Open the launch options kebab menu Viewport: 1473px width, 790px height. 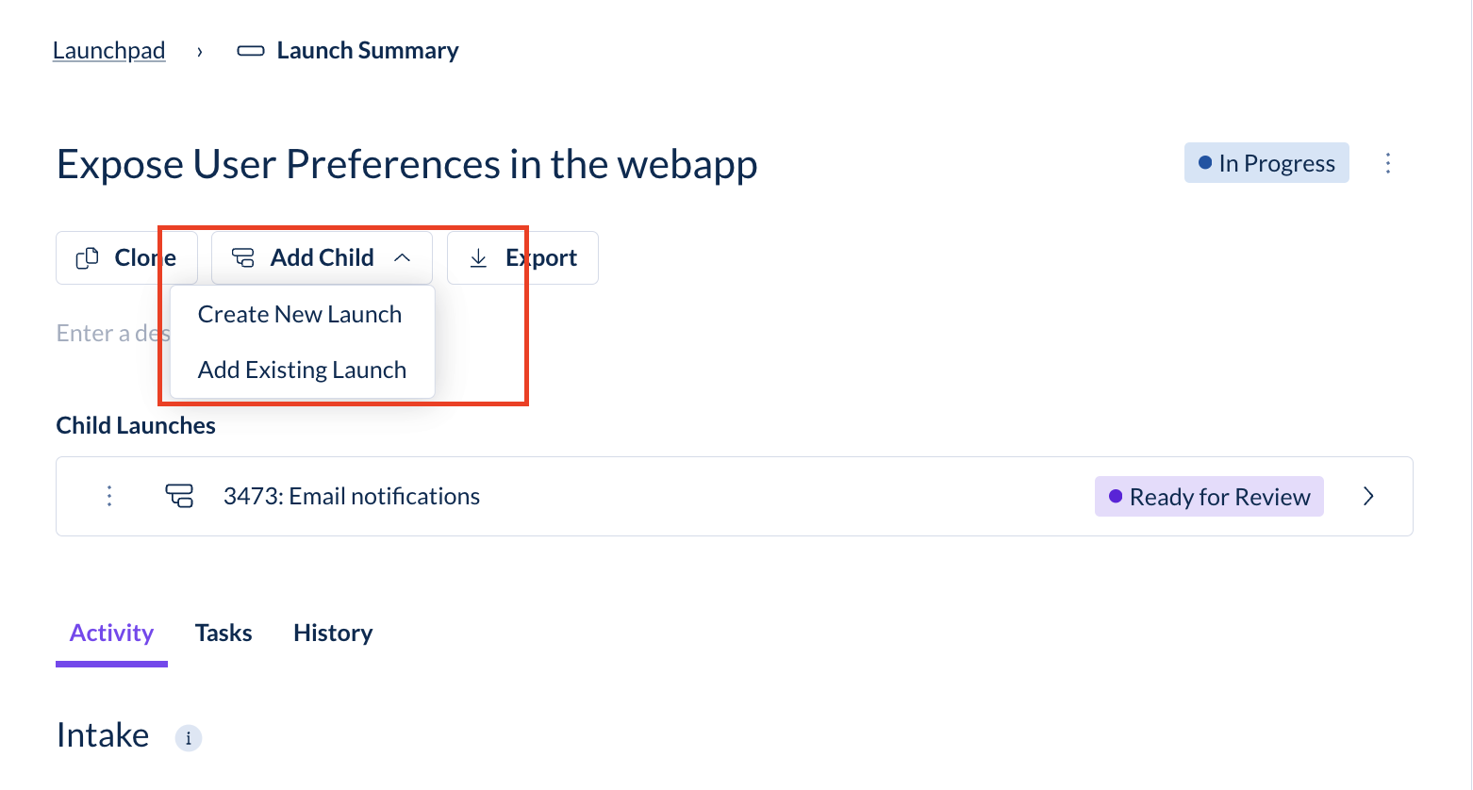pyautogui.click(x=1388, y=163)
